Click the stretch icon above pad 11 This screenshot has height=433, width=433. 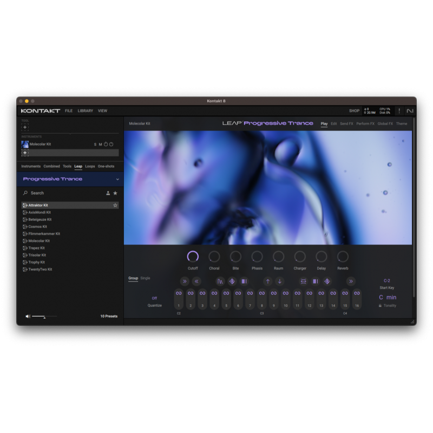(x=303, y=281)
